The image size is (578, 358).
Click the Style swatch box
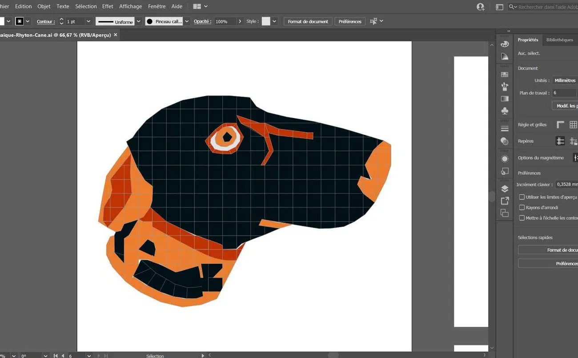266,21
